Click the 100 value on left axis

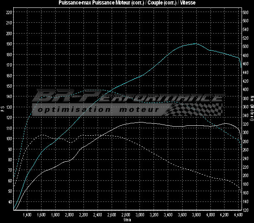pos(9,139)
